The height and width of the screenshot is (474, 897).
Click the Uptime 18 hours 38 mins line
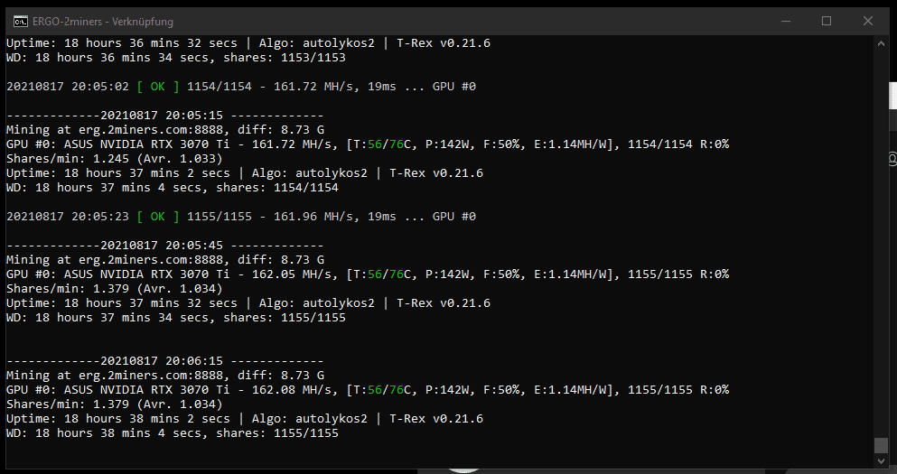pyautogui.click(x=245, y=419)
